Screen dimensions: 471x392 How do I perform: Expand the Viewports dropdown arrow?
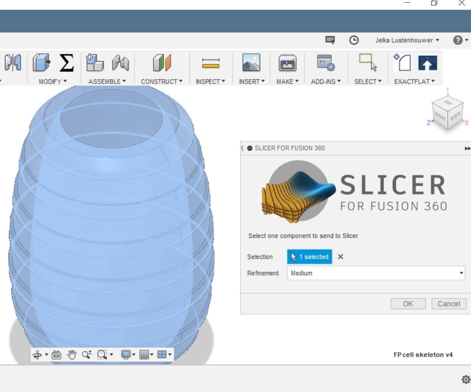pos(170,355)
